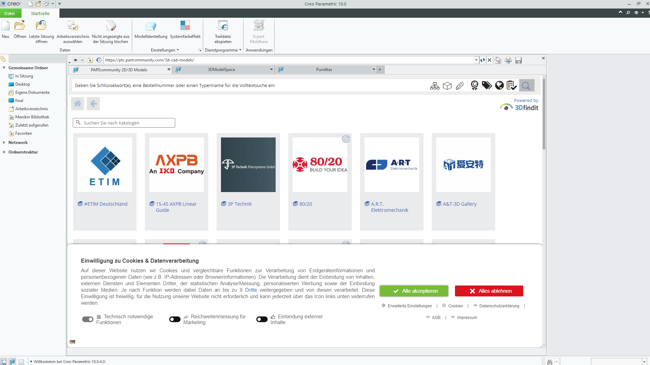Image resolution: width=650 pixels, height=365 pixels.
Task: Open Einstellungen group dropdown
Action: coord(165,50)
